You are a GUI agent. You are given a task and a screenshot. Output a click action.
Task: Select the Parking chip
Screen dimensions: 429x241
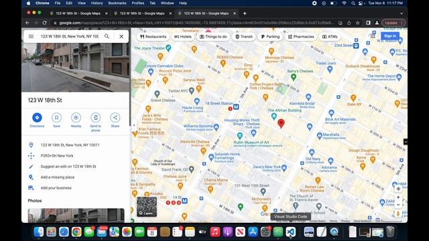pos(270,37)
